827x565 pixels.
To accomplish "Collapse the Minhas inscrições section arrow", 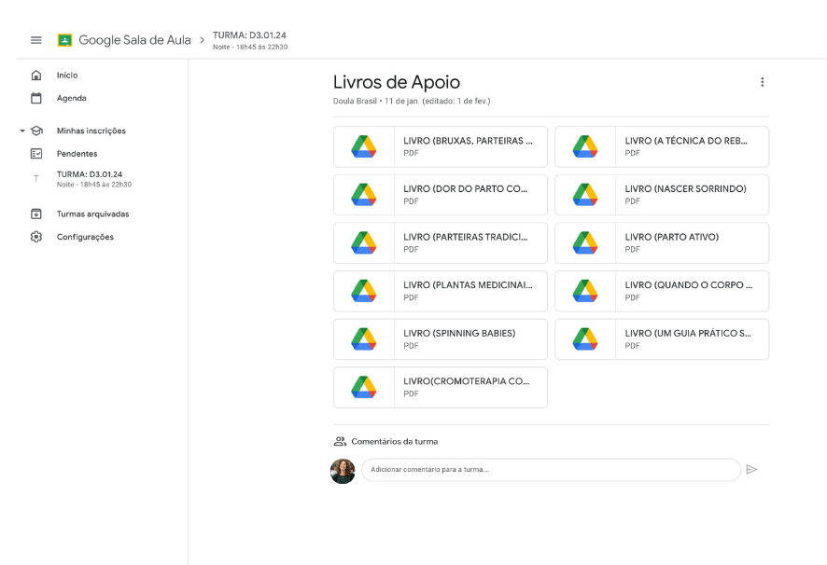I will tap(22, 131).
